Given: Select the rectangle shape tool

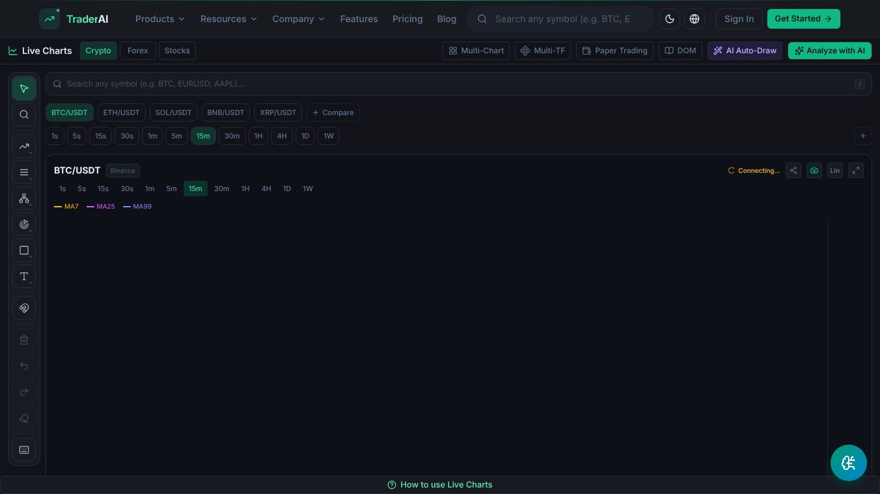Looking at the screenshot, I should pos(24,250).
